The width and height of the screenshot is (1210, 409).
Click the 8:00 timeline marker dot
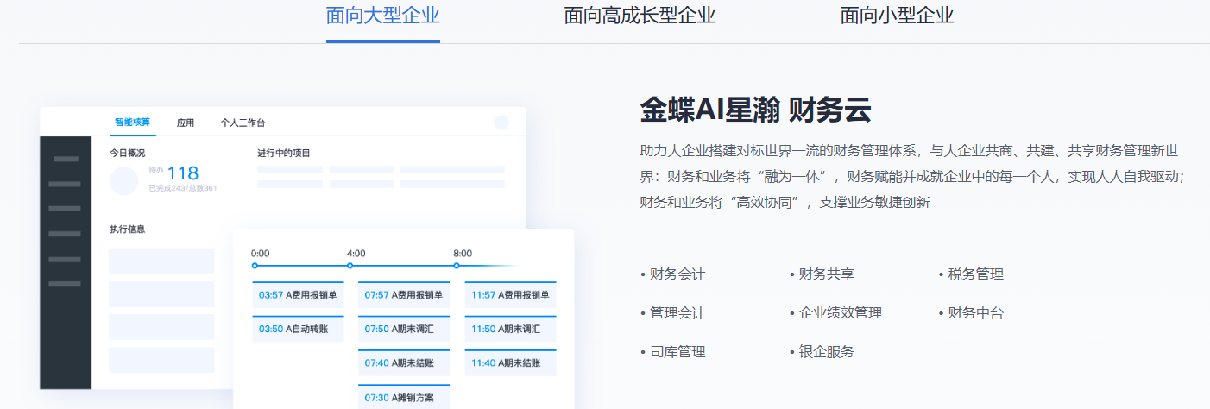pos(457,265)
